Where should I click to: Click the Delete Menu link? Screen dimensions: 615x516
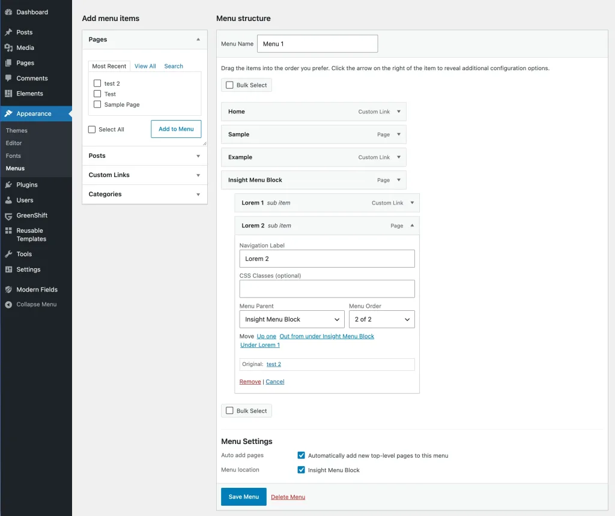click(x=288, y=497)
